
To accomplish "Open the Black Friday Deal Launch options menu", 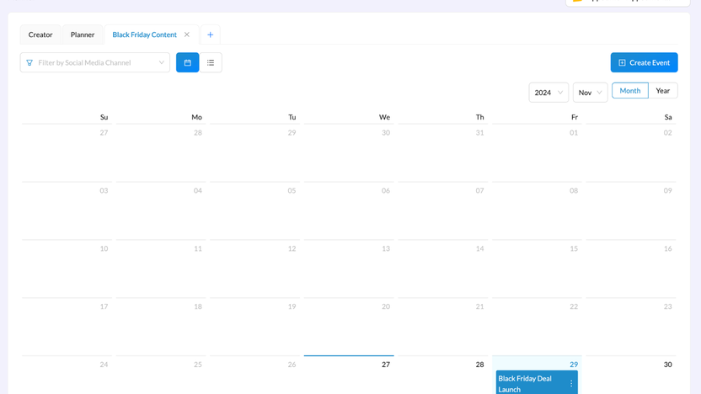I will (x=571, y=383).
